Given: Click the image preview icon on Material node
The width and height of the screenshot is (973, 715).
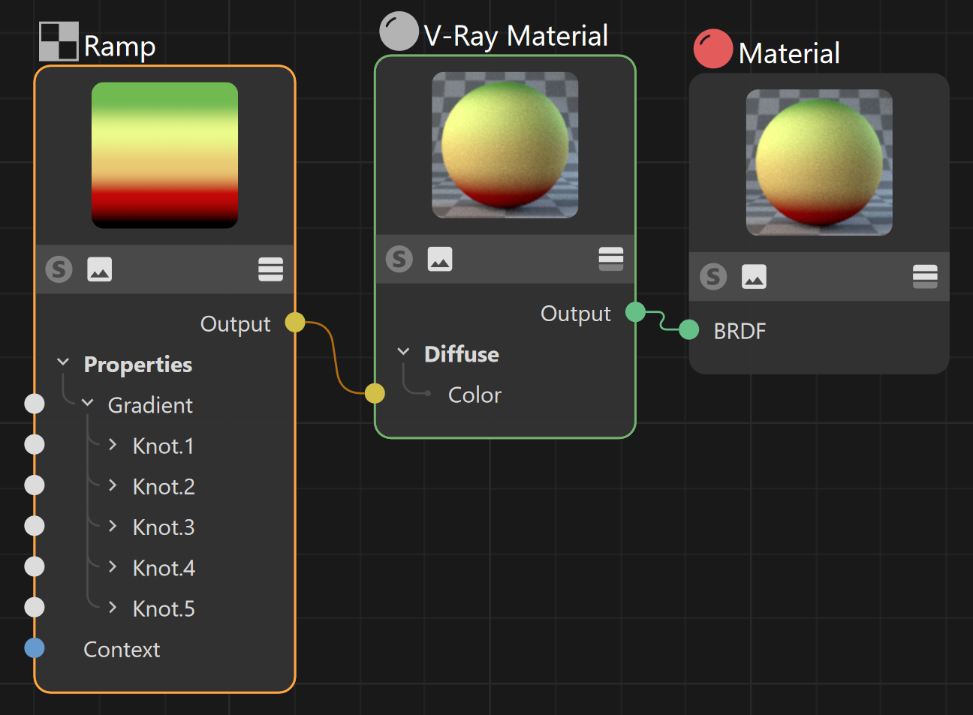Looking at the screenshot, I should tap(754, 277).
